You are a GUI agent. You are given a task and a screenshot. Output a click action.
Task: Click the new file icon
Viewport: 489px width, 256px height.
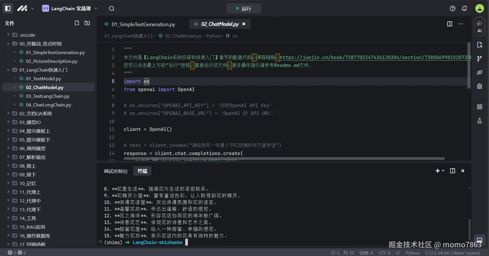point(77,23)
